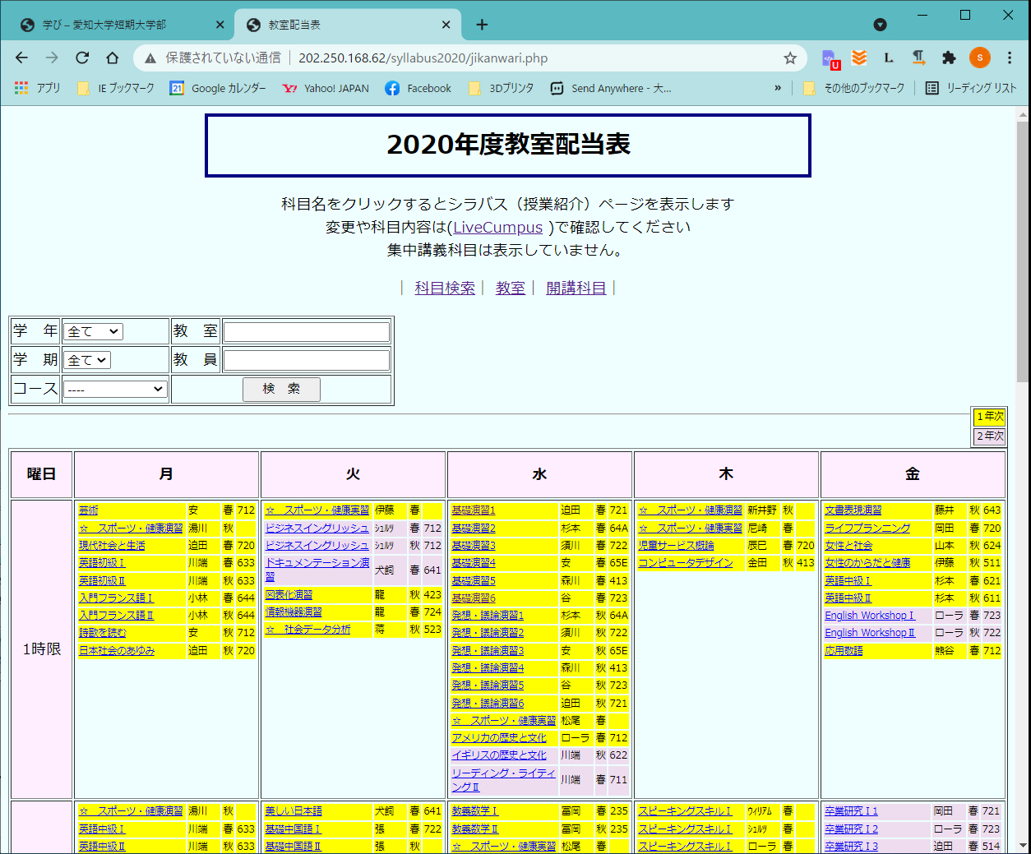Screen dimensions: 1031x854
Task: Show hidden bookmarks with the » chevron
Action: coord(778,88)
